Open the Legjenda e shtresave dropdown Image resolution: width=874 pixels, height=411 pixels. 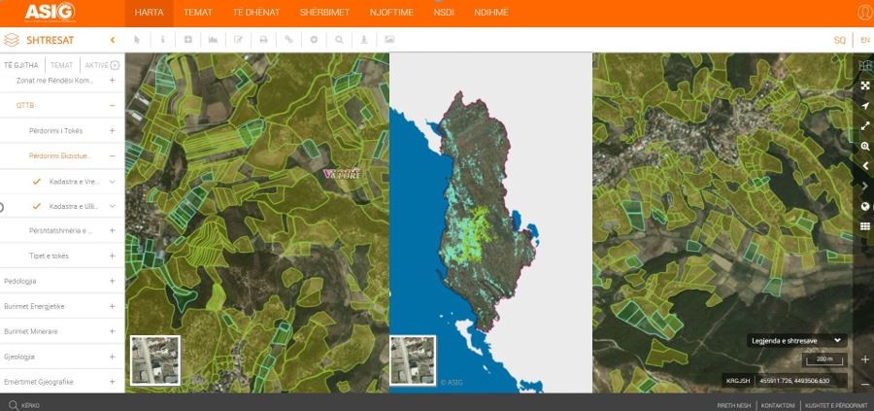click(x=797, y=340)
